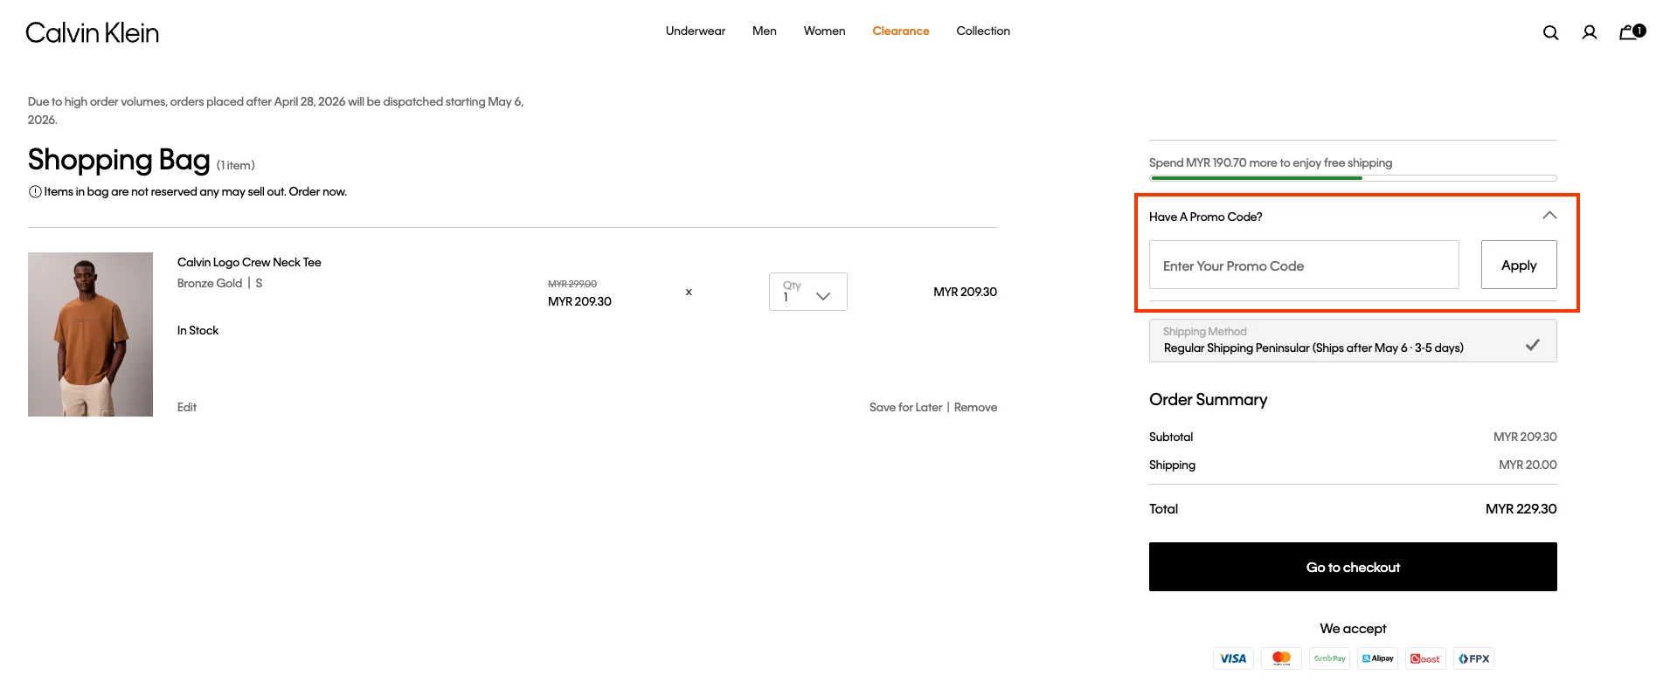Collapse the Have A Promo Code section
This screenshot has height=696, width=1670.
pos(1549,216)
